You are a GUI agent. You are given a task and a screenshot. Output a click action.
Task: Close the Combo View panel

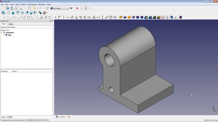[x=52, y=21]
